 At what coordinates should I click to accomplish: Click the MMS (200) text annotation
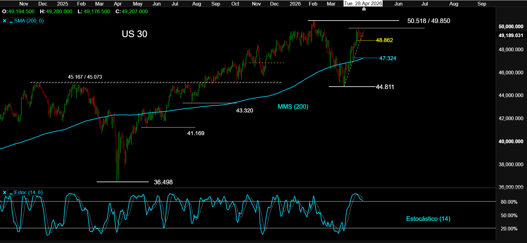tap(293, 107)
